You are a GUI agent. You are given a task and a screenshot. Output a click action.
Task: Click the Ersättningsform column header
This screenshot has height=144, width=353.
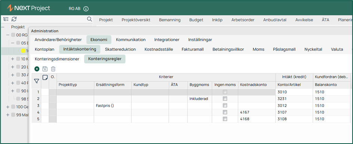(x=113, y=85)
